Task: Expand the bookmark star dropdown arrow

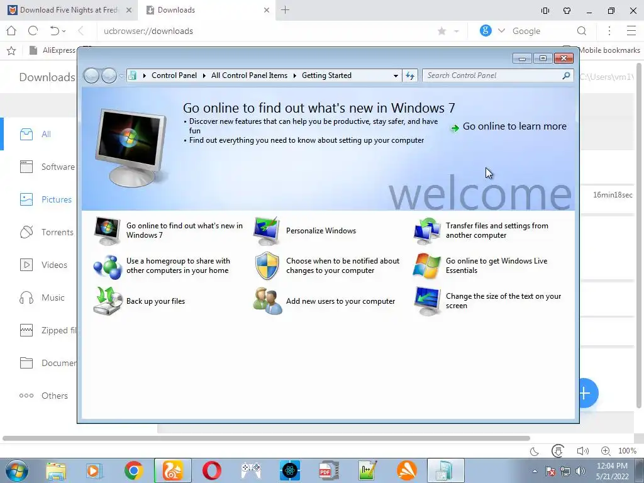Action: (457, 31)
